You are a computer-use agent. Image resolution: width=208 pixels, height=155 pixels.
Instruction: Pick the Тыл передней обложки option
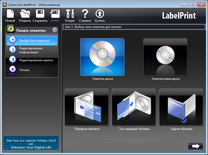pyautogui.click(x=134, y=107)
